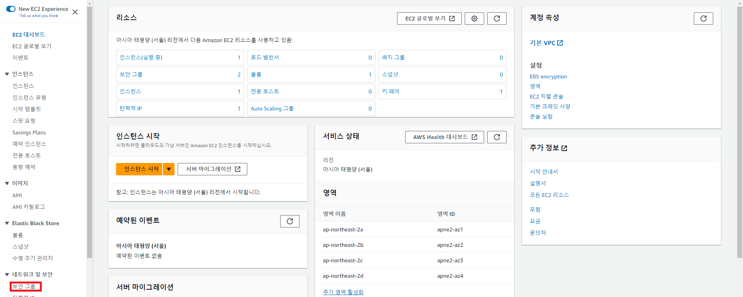Open 스냅샷 in sidebar

tap(21, 246)
